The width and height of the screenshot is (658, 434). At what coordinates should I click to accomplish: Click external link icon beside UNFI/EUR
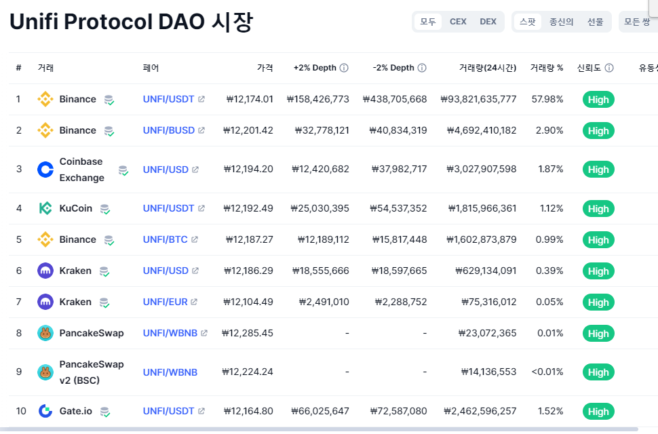[x=194, y=302]
